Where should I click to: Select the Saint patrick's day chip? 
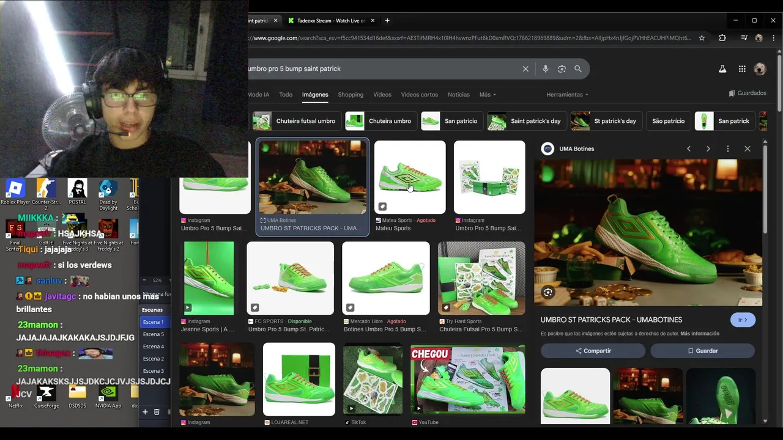pyautogui.click(x=526, y=121)
